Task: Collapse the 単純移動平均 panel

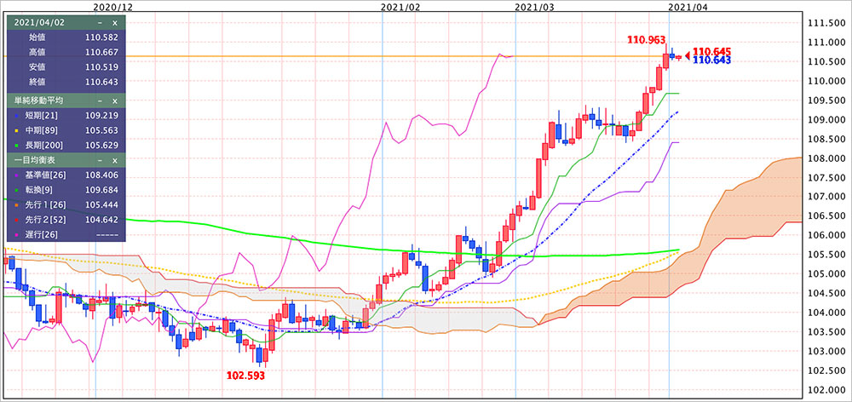Action: [x=100, y=100]
